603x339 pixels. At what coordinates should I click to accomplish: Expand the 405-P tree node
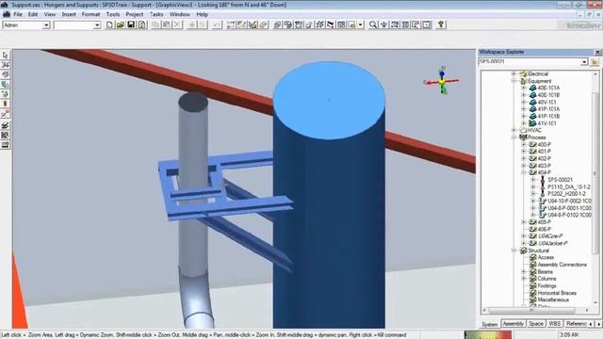524,222
